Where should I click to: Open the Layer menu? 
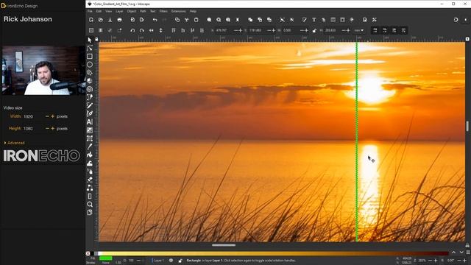point(119,11)
